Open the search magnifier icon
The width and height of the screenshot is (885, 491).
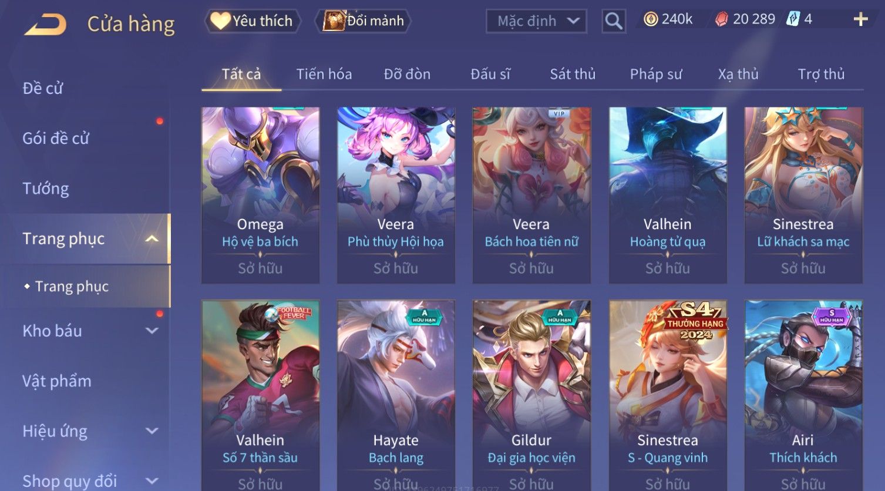pyautogui.click(x=614, y=21)
